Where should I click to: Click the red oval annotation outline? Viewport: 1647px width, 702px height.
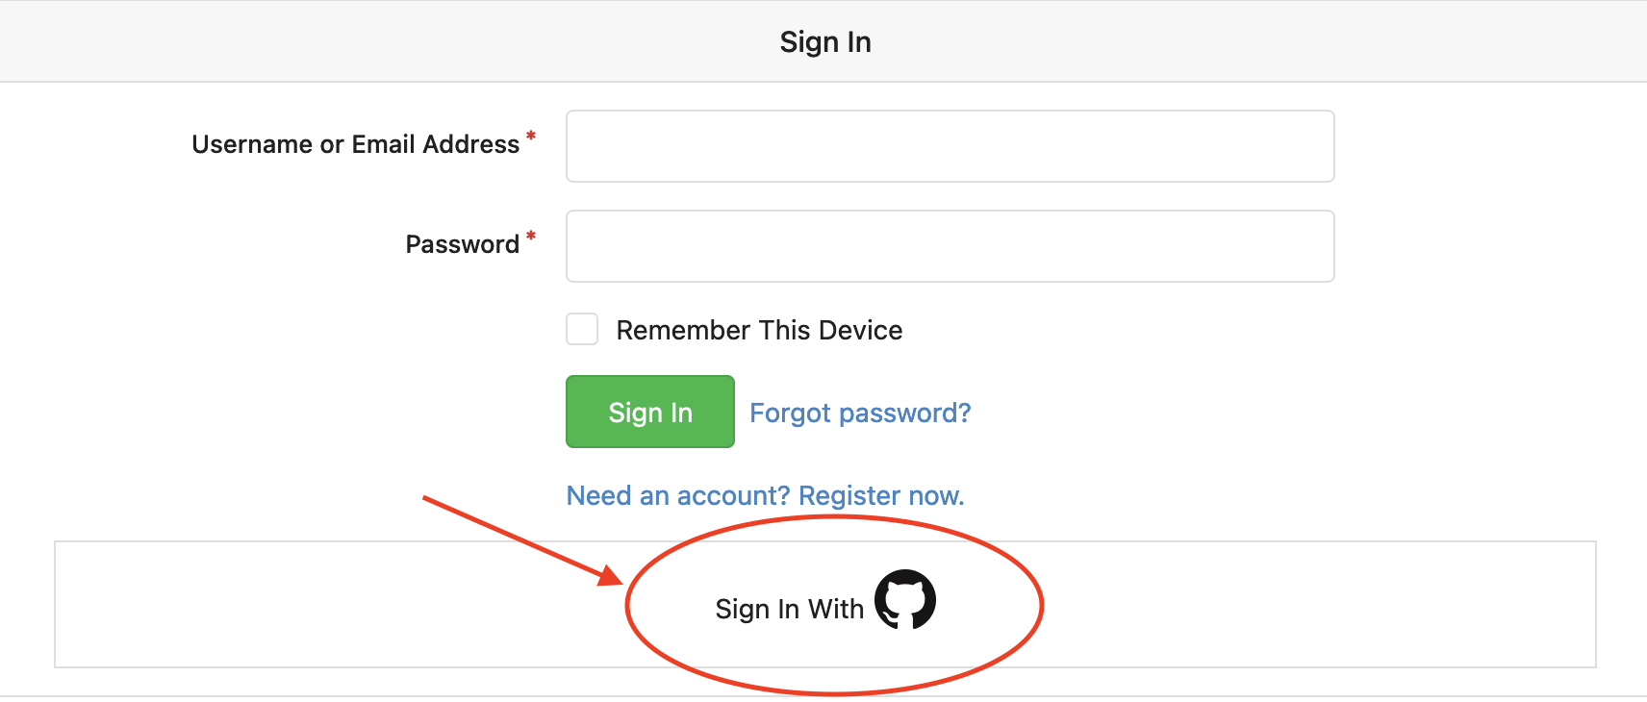[x=1042, y=606]
